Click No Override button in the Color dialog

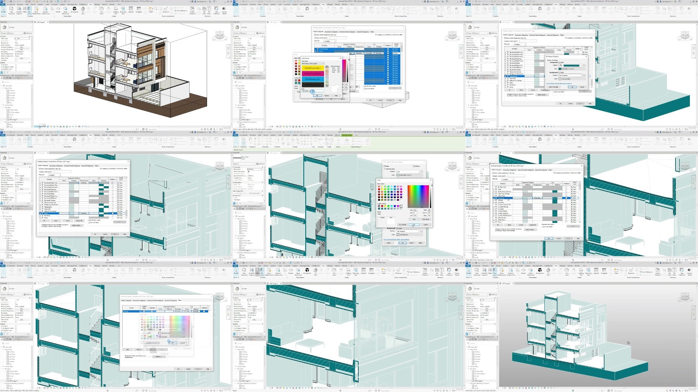click(402, 224)
